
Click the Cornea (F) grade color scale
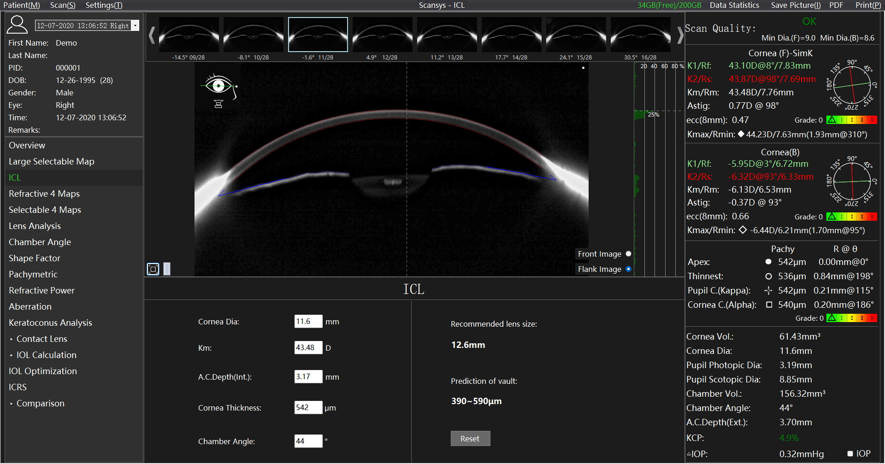point(851,120)
